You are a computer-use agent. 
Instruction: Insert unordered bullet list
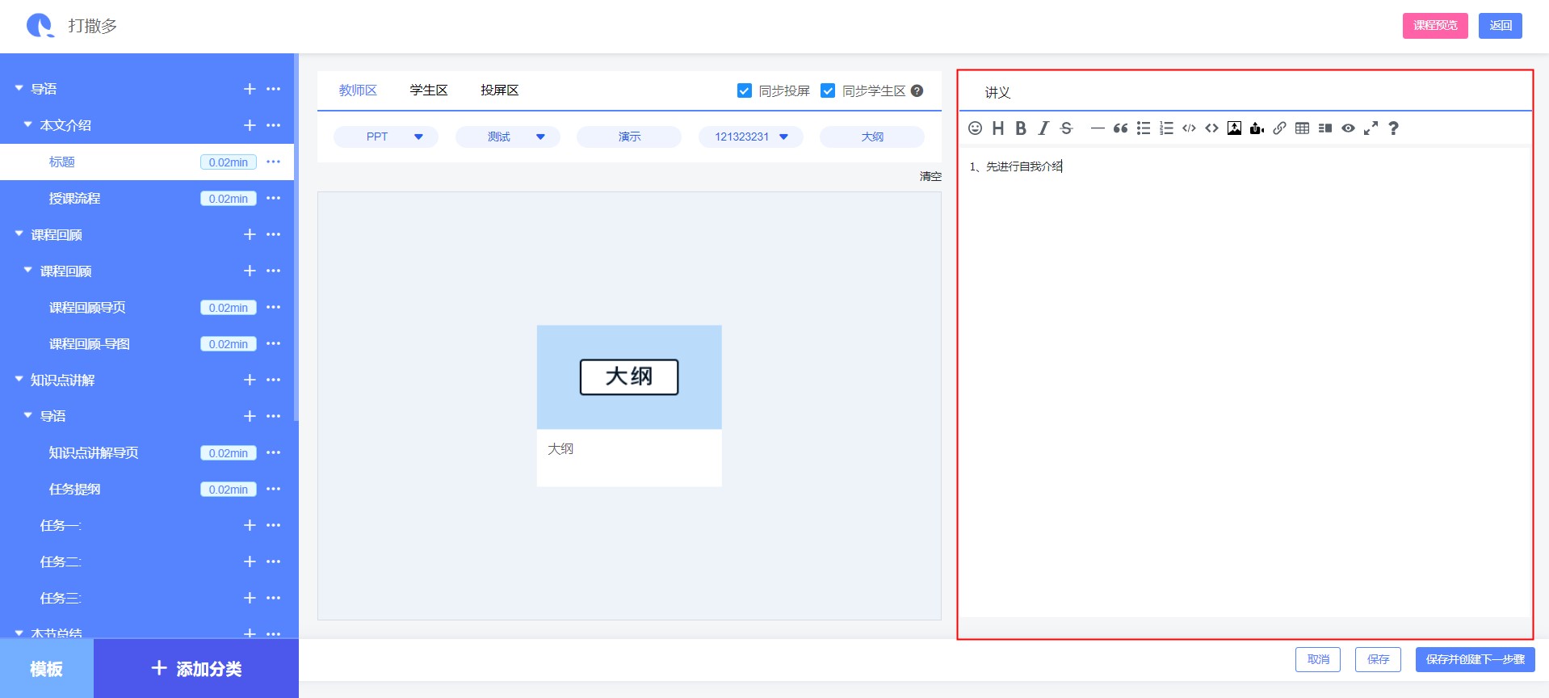(1144, 128)
